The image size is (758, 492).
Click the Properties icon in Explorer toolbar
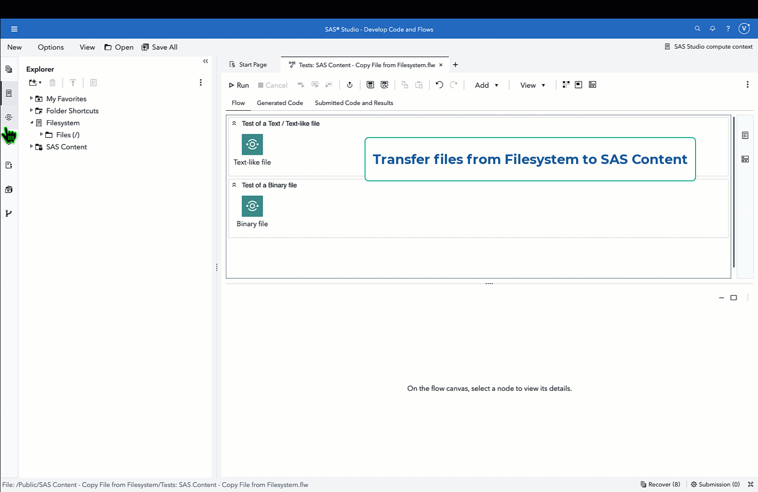(x=93, y=82)
